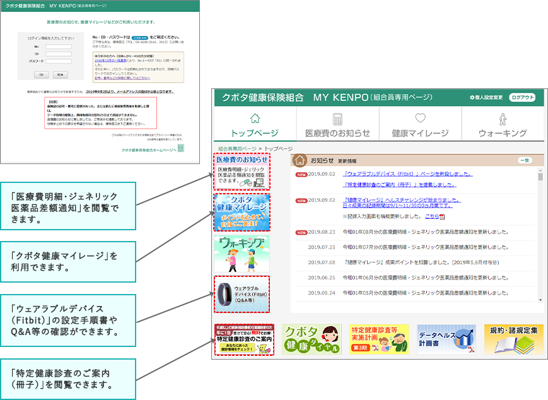Open the 規約・諸規定集 banner

coord(514,339)
